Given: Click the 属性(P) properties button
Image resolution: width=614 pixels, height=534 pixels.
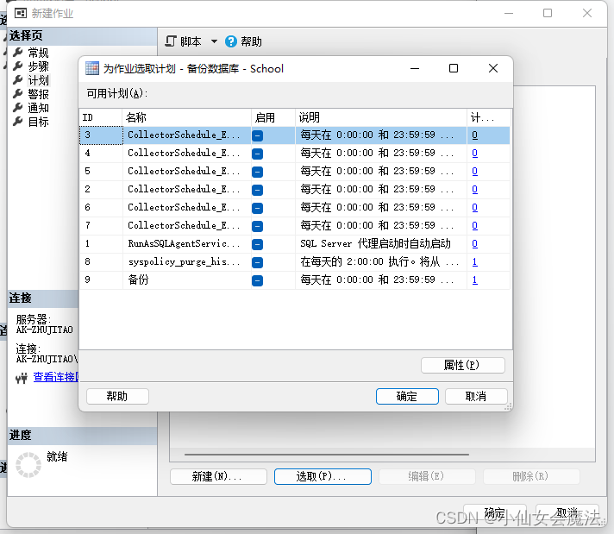Looking at the screenshot, I should point(463,365).
